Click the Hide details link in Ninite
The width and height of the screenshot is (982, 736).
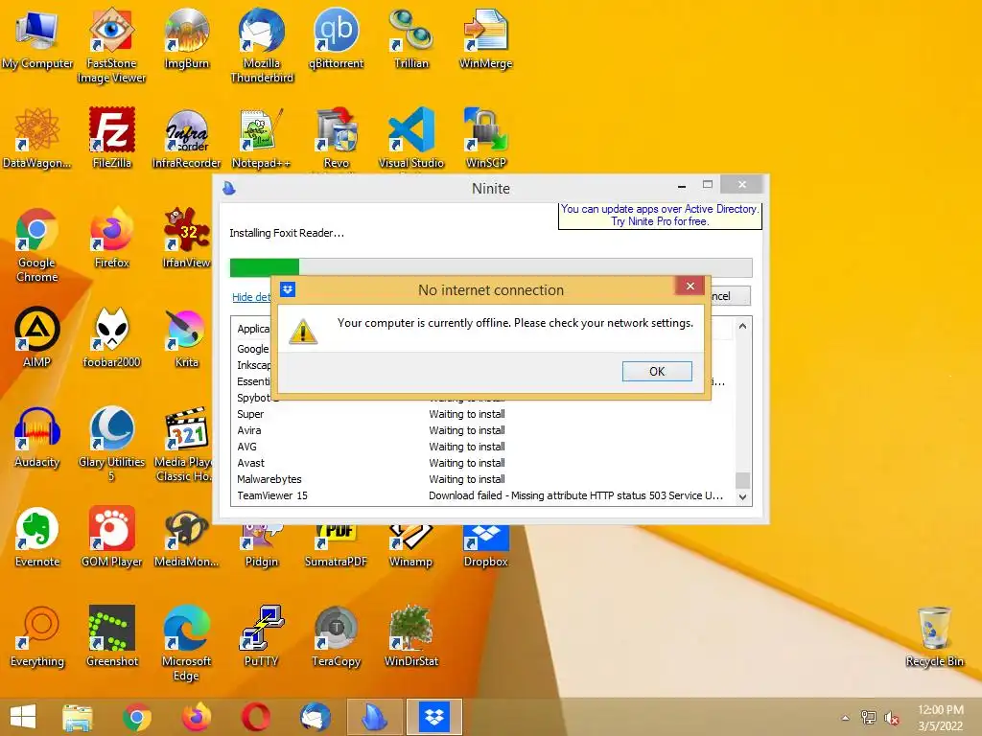pyautogui.click(x=251, y=297)
